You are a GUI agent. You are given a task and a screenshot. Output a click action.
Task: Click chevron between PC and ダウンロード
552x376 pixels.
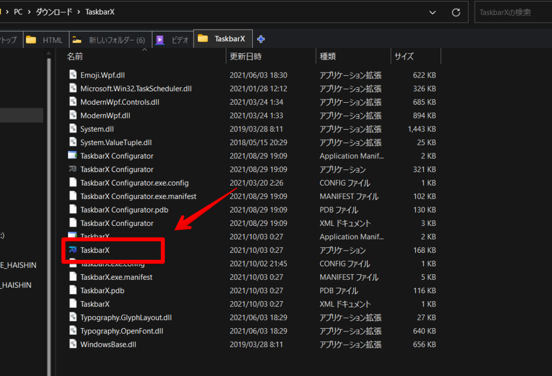(29, 12)
